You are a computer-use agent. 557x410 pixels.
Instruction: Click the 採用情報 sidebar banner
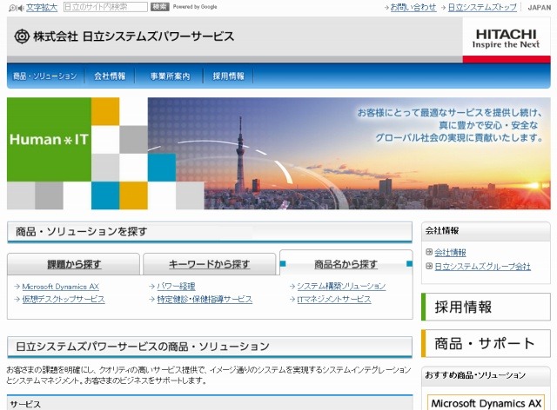[x=486, y=307]
